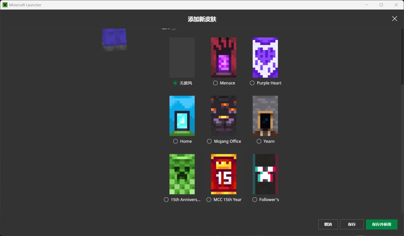Click the Mojang Office cape image
The width and height of the screenshot is (404, 236).
[223, 116]
